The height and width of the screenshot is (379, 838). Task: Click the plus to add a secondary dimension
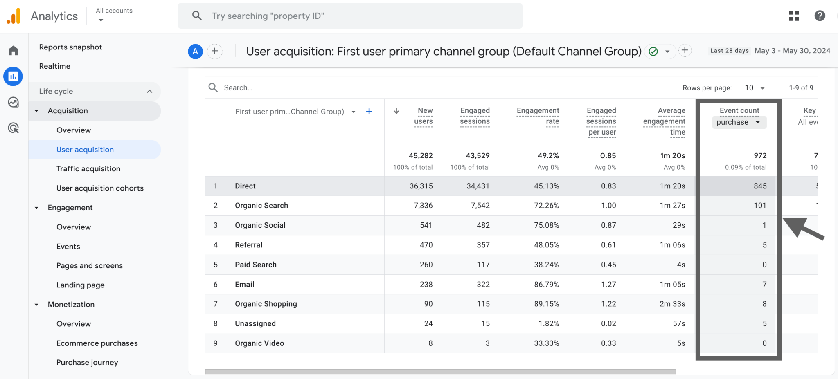click(x=369, y=111)
